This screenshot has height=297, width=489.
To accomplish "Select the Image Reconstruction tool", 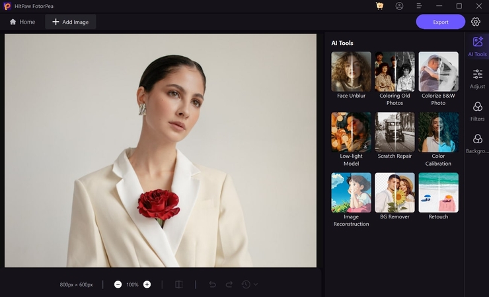I will pos(351,200).
